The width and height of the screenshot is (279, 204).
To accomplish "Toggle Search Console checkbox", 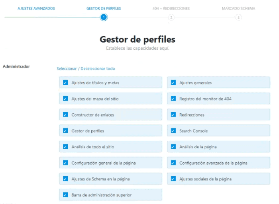I will (x=173, y=131).
